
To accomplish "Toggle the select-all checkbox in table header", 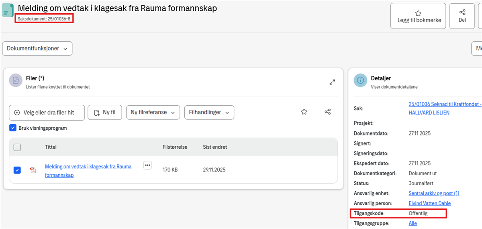I will [17, 147].
